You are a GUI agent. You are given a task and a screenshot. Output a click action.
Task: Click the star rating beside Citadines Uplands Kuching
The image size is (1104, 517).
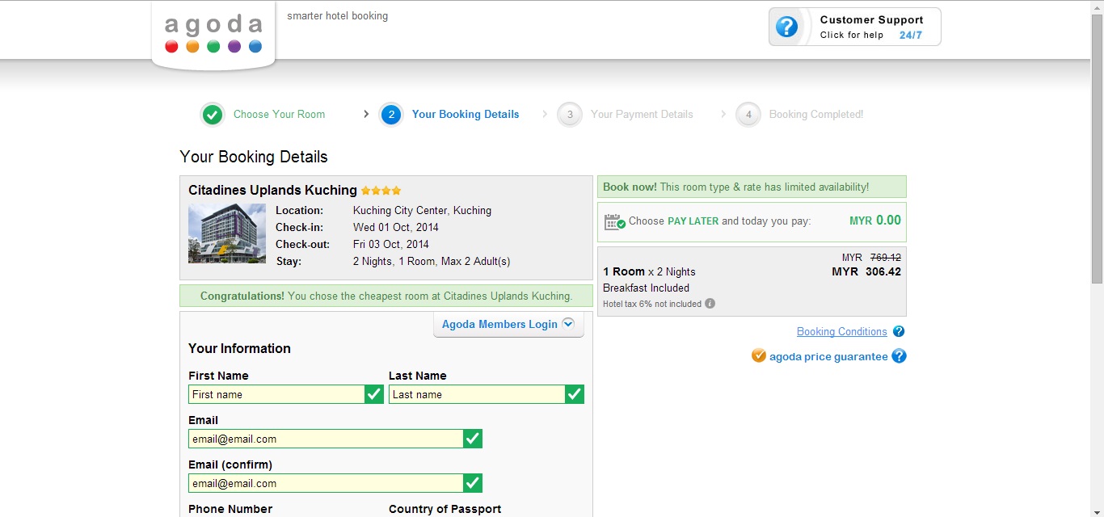click(380, 191)
